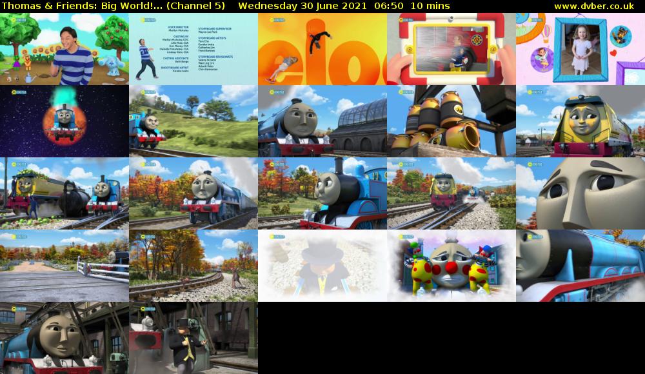Open the stacked yellow pots frame
Image resolution: width=645 pixels, height=374 pixels.
(451, 121)
